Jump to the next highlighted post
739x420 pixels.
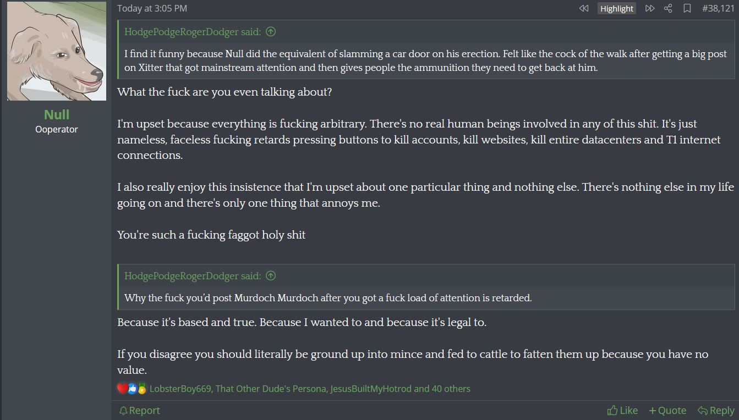point(650,8)
